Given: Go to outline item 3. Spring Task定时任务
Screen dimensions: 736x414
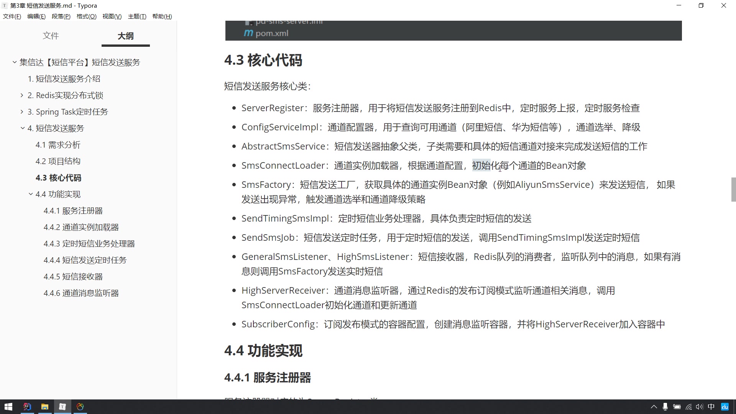Looking at the screenshot, I should pyautogui.click(x=67, y=112).
